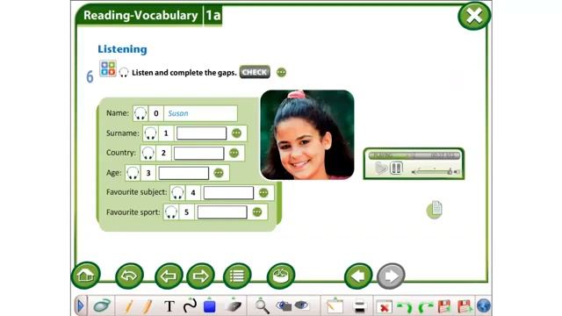
Task: Adjust the audio volume slider
Action: tap(436, 172)
